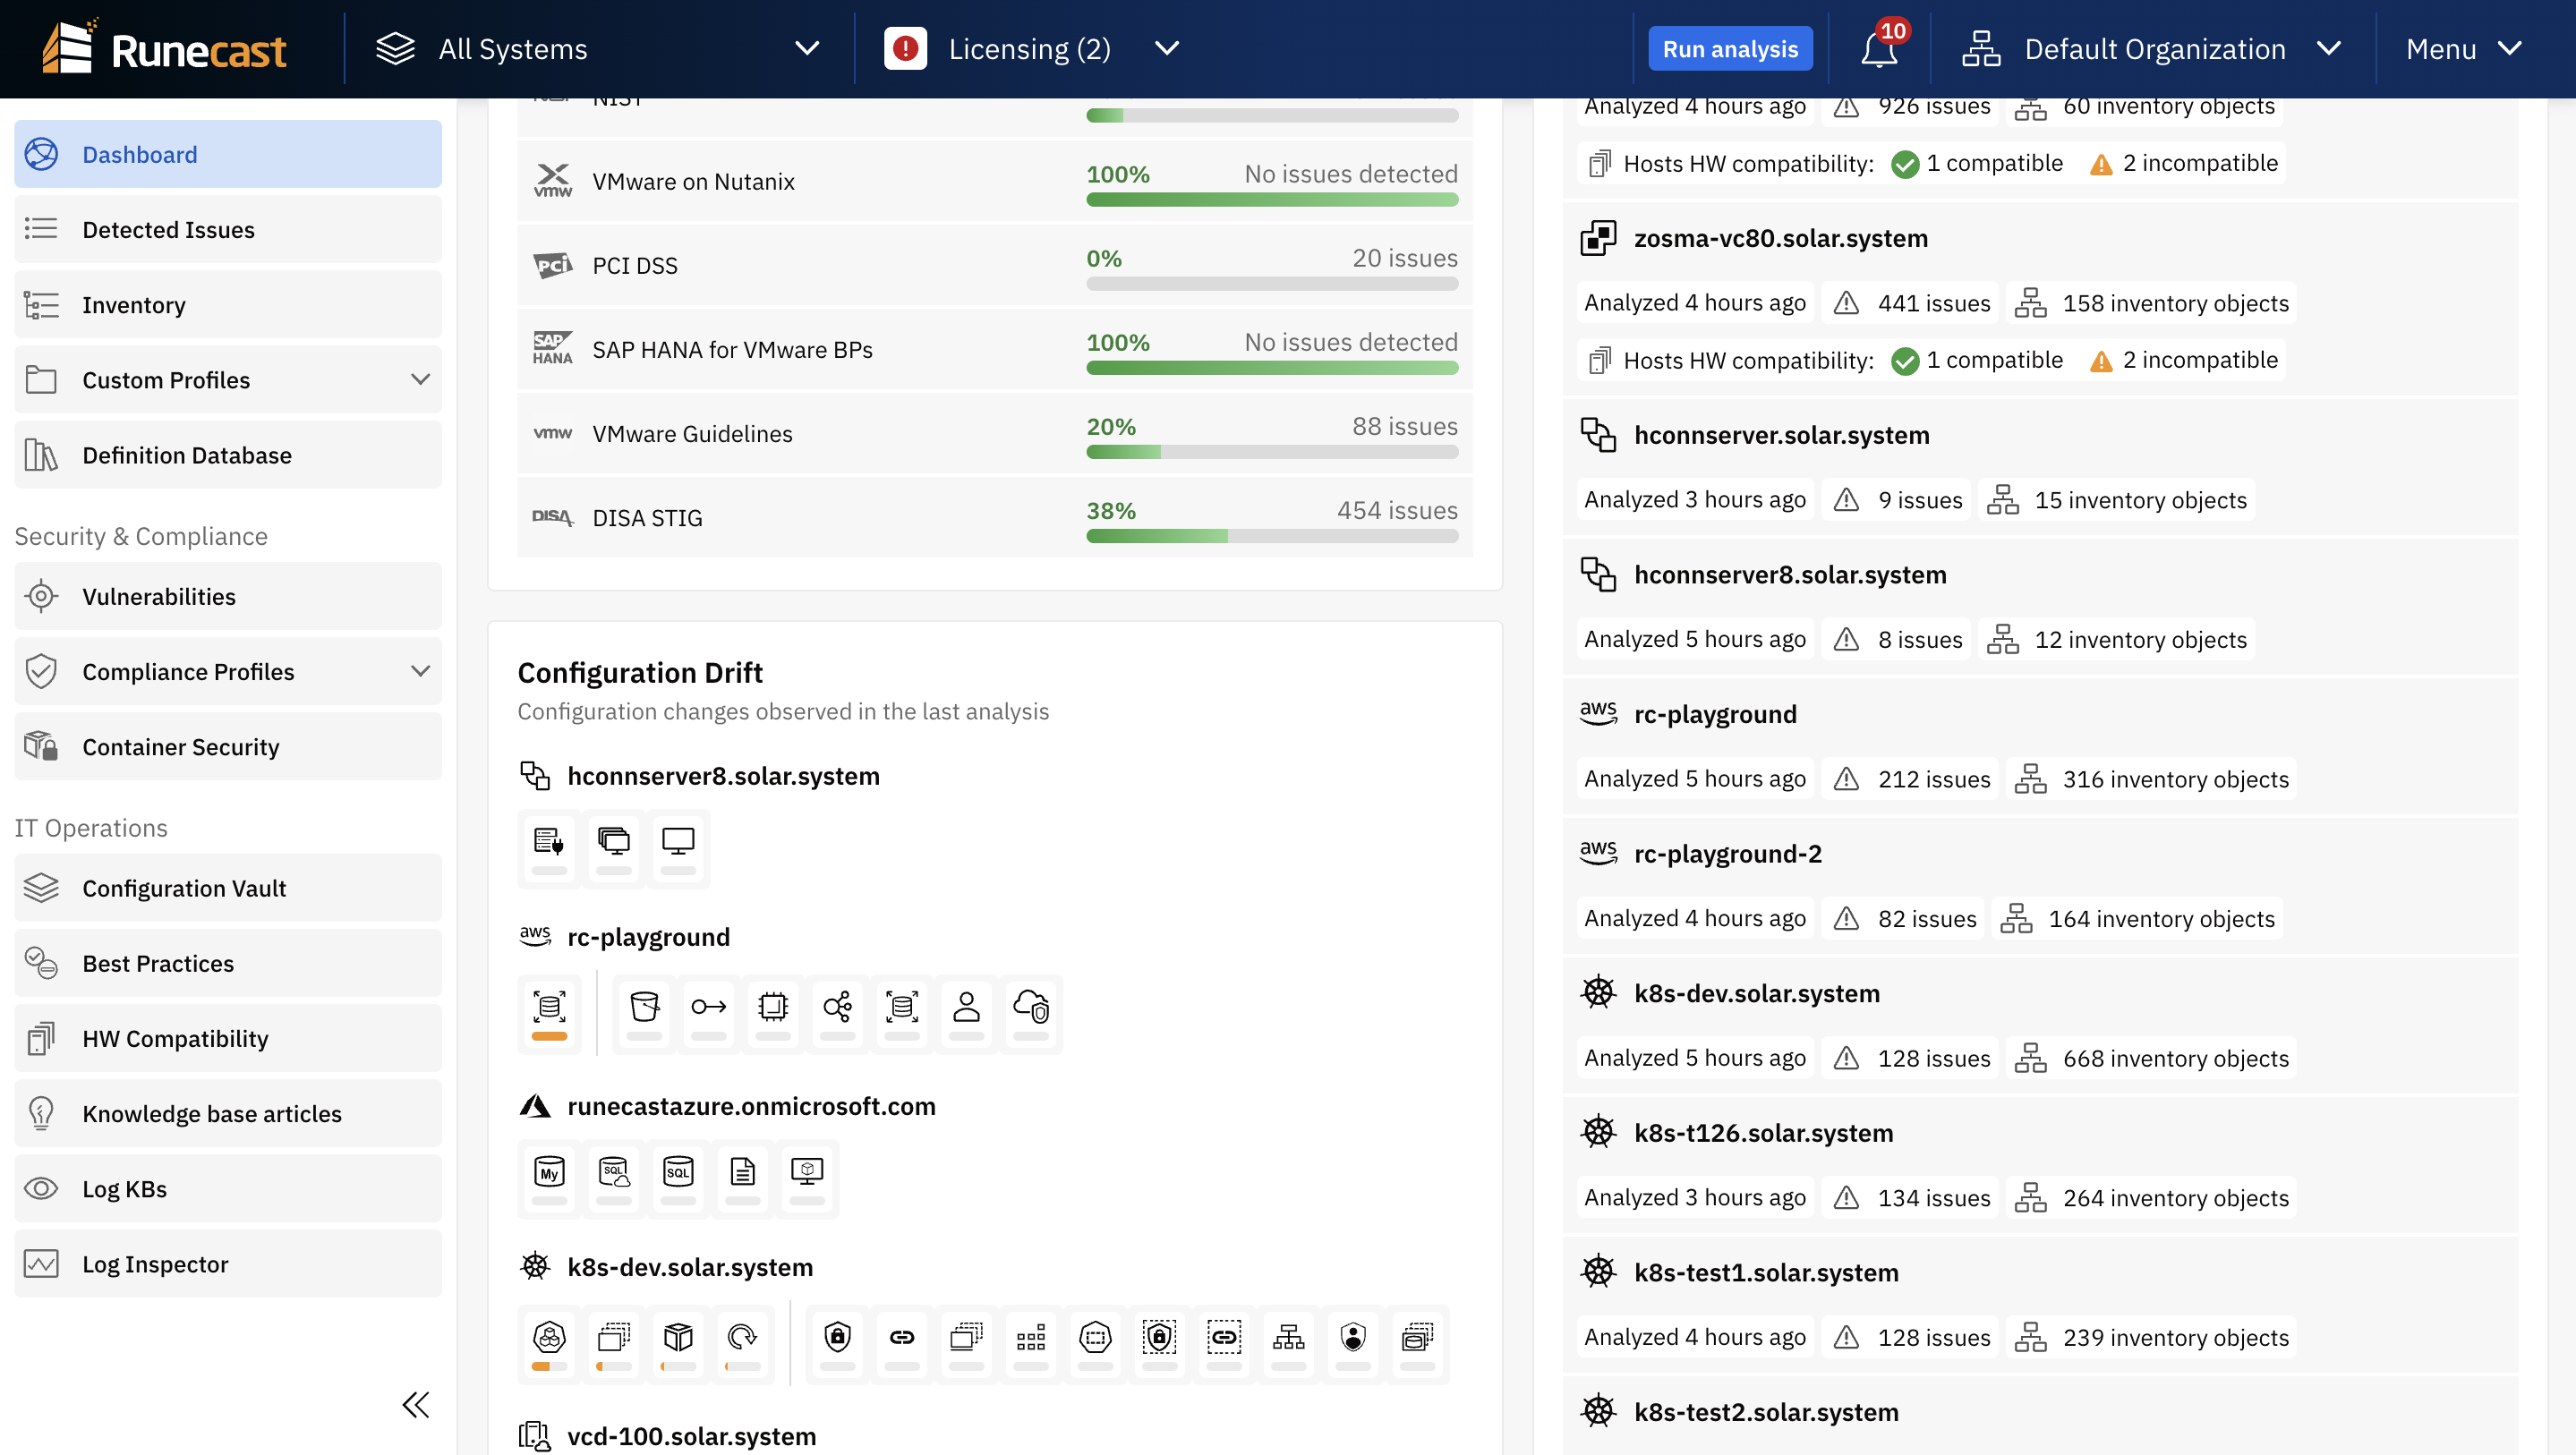Click the link icon in k8s-dev drift row
This screenshot has height=1455, width=2576.
pyautogui.click(x=901, y=1337)
